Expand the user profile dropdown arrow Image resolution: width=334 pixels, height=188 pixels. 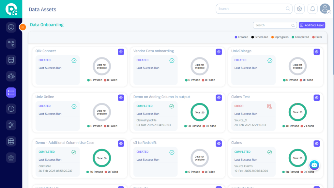(328, 12)
